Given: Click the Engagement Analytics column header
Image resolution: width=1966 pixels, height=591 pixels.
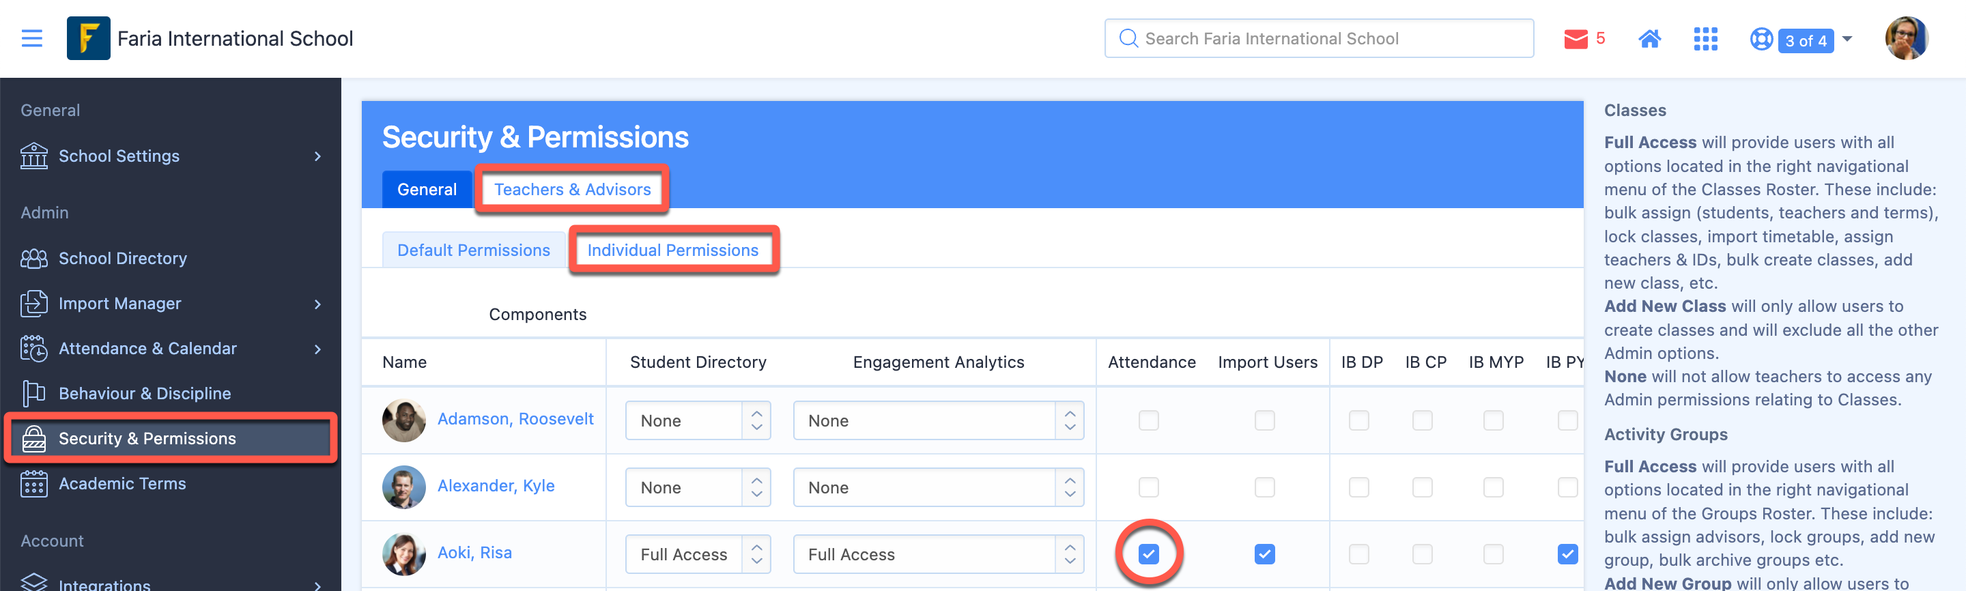Looking at the screenshot, I should click(x=938, y=362).
